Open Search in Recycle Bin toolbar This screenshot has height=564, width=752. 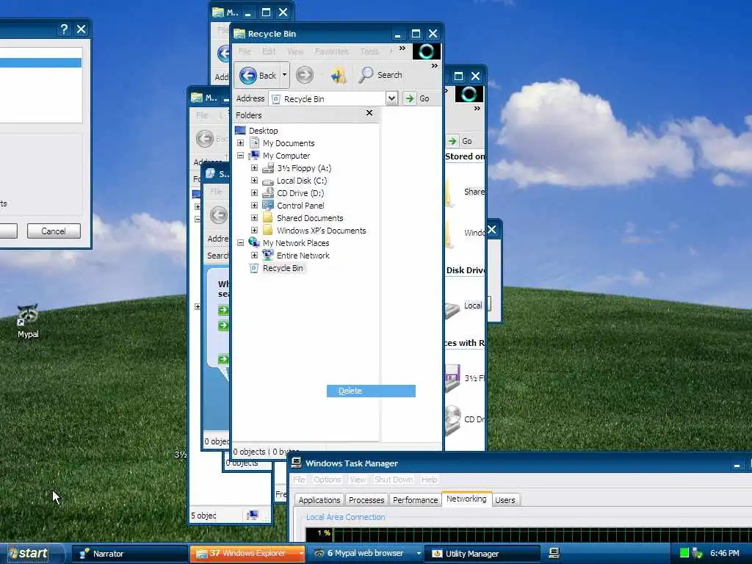pos(381,75)
